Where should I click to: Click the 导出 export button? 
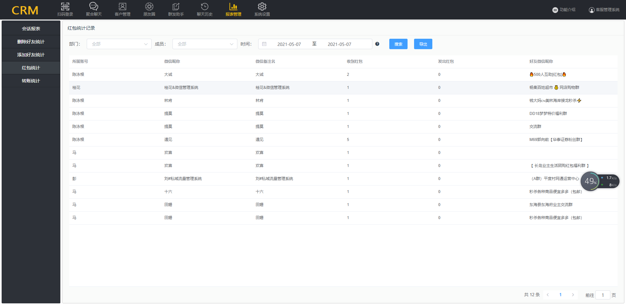423,44
